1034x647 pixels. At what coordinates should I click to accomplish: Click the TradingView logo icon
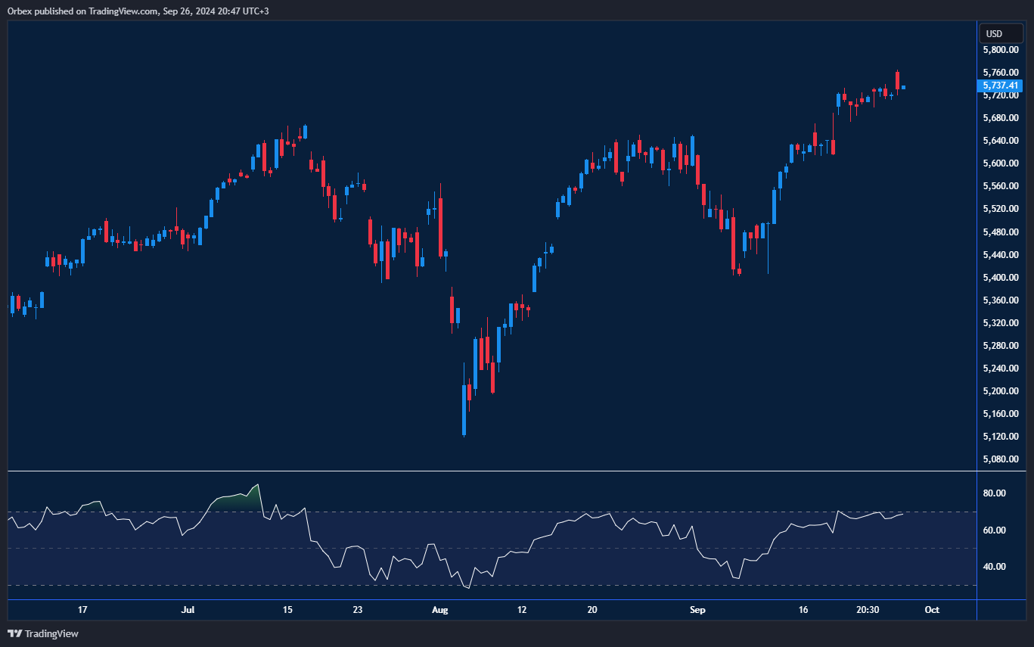(14, 633)
